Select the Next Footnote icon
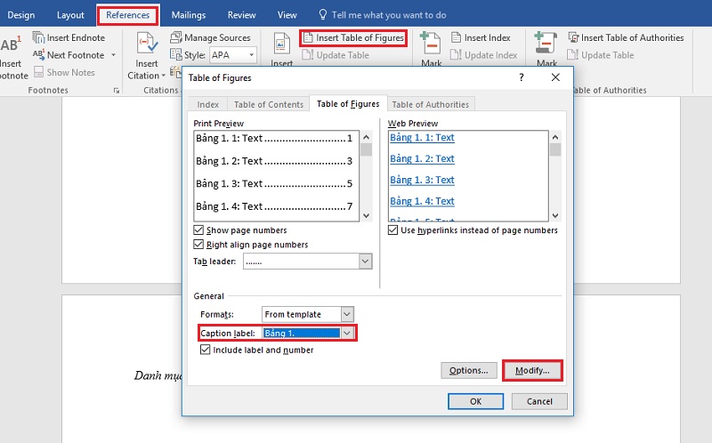The height and width of the screenshot is (443, 712). [x=38, y=55]
